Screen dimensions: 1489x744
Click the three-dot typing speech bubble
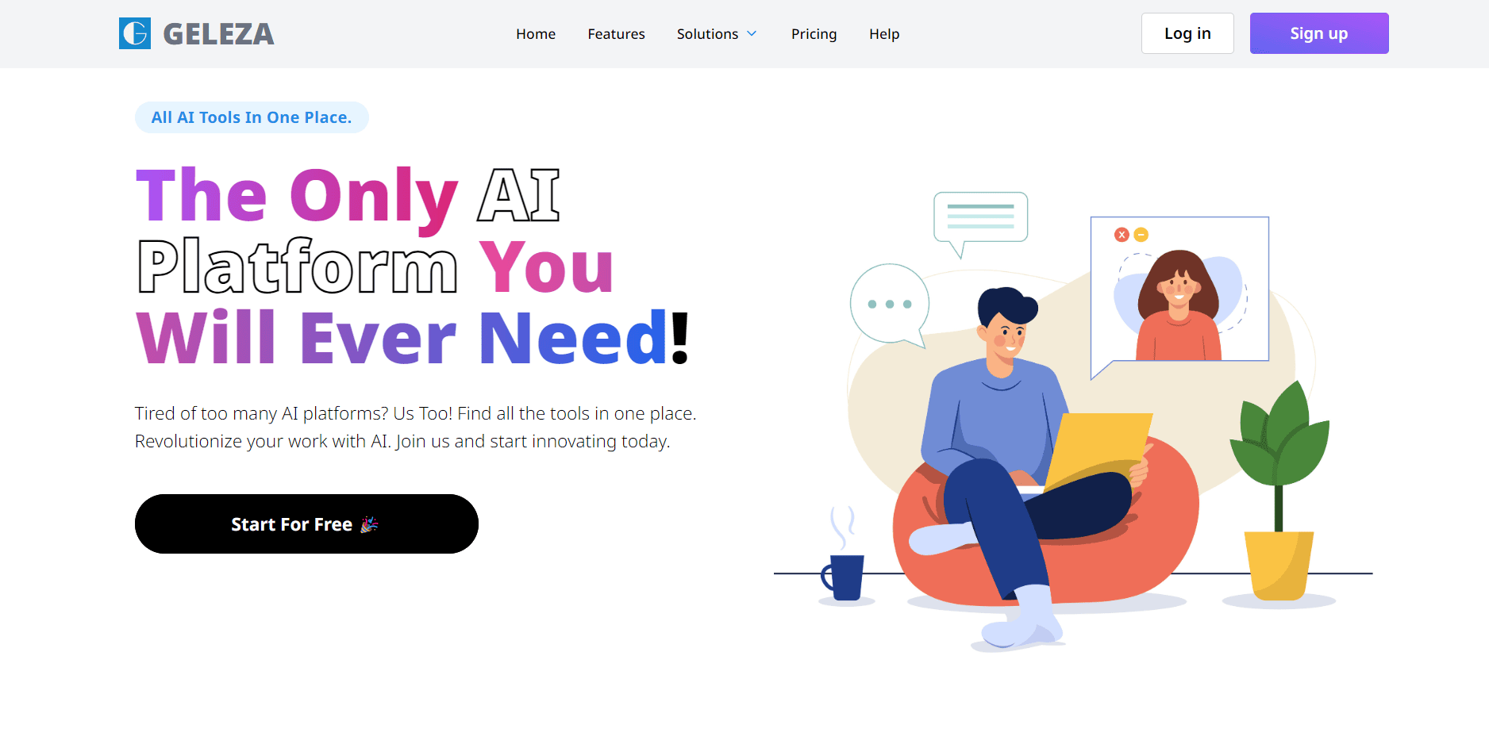(x=890, y=305)
